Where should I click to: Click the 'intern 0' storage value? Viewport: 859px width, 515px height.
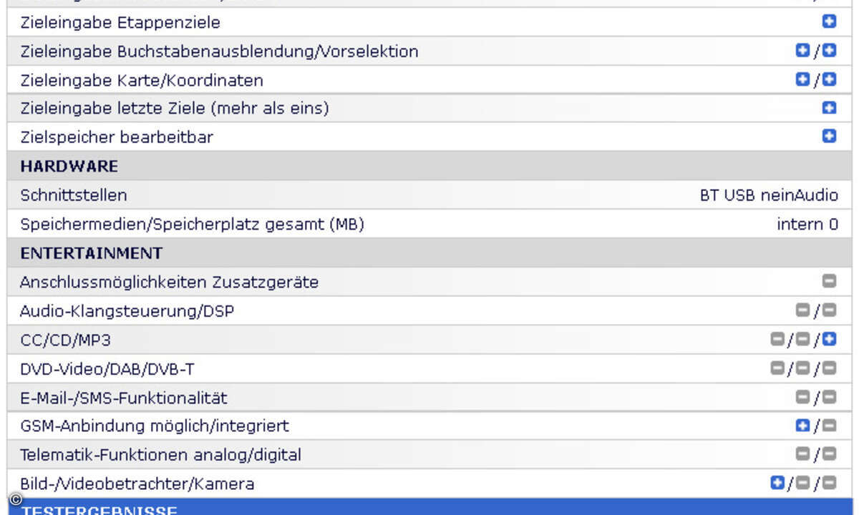coord(807,225)
